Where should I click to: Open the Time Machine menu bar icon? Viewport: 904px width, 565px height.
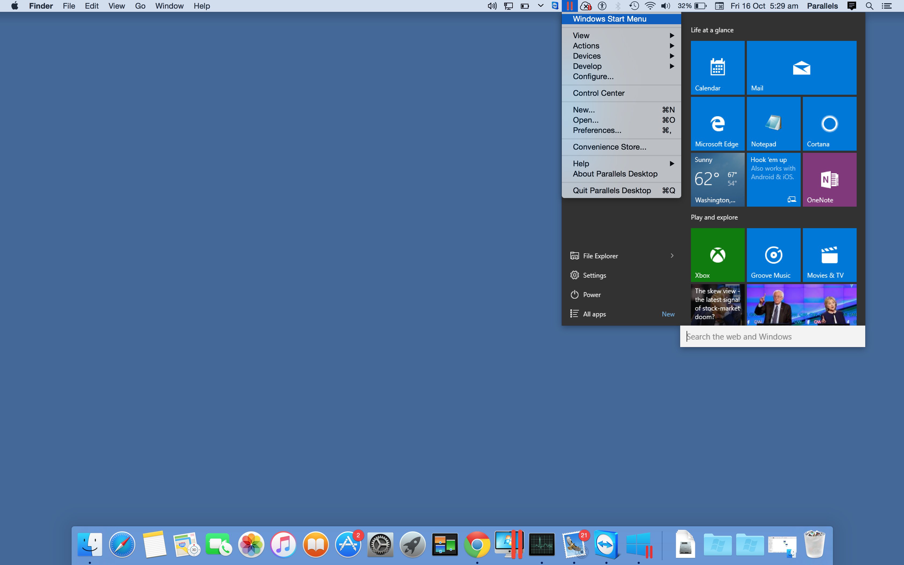(634, 6)
